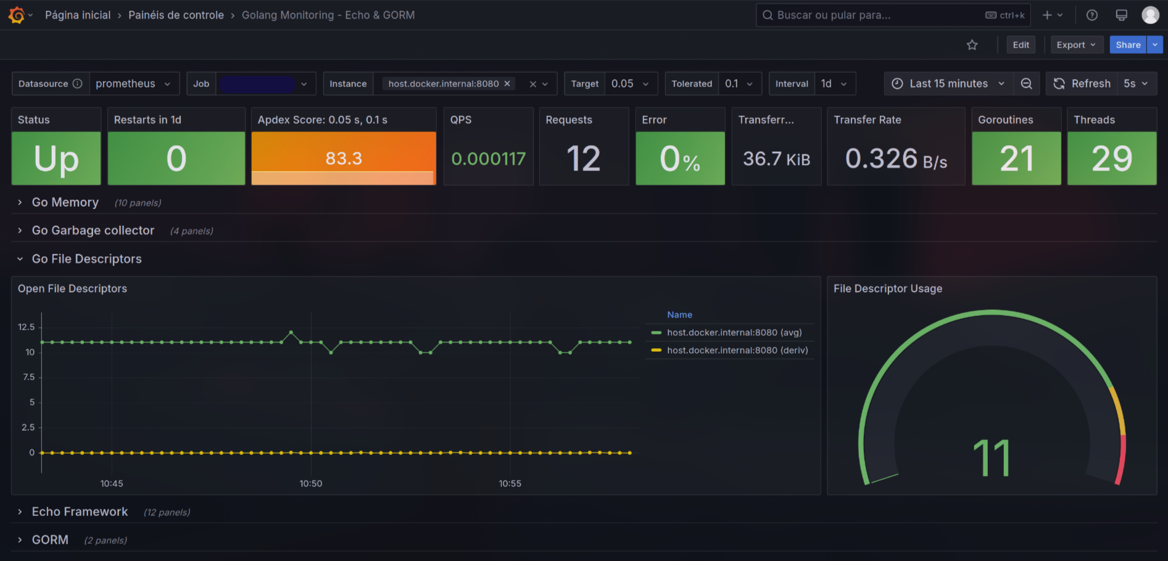Click the Open File Descriptors panel title
This screenshot has height=561, width=1168.
72,289
